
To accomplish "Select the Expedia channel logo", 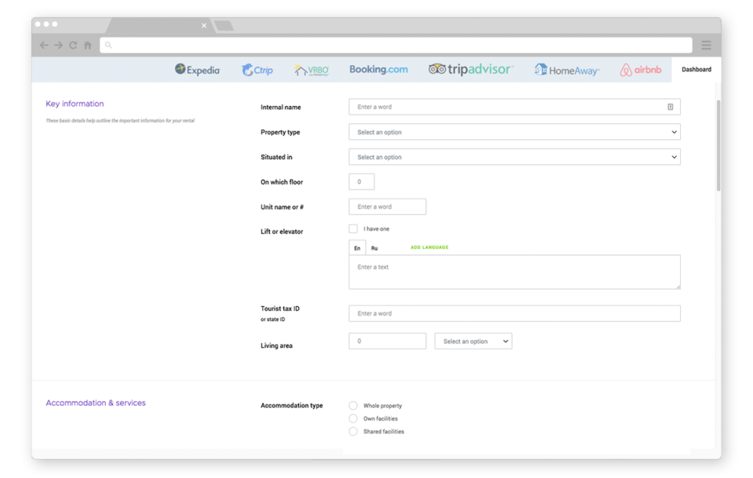I will tap(197, 70).
